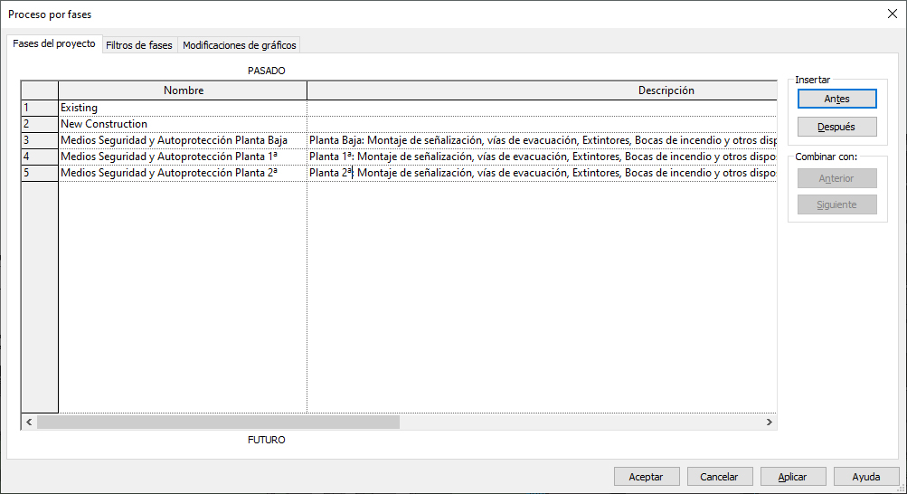Select the Fases del proyecto tab
This screenshot has width=907, height=494.
[x=53, y=43]
